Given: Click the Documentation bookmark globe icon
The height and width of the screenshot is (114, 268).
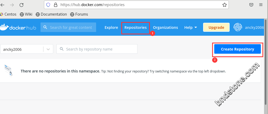Looking at the screenshot, I should [x=38, y=14].
